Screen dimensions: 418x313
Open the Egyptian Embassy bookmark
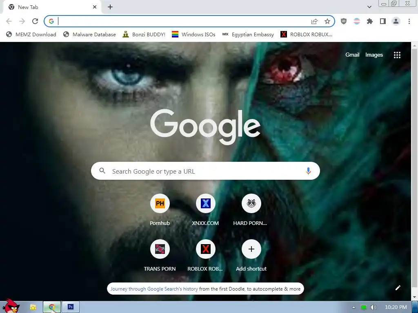[x=248, y=34]
